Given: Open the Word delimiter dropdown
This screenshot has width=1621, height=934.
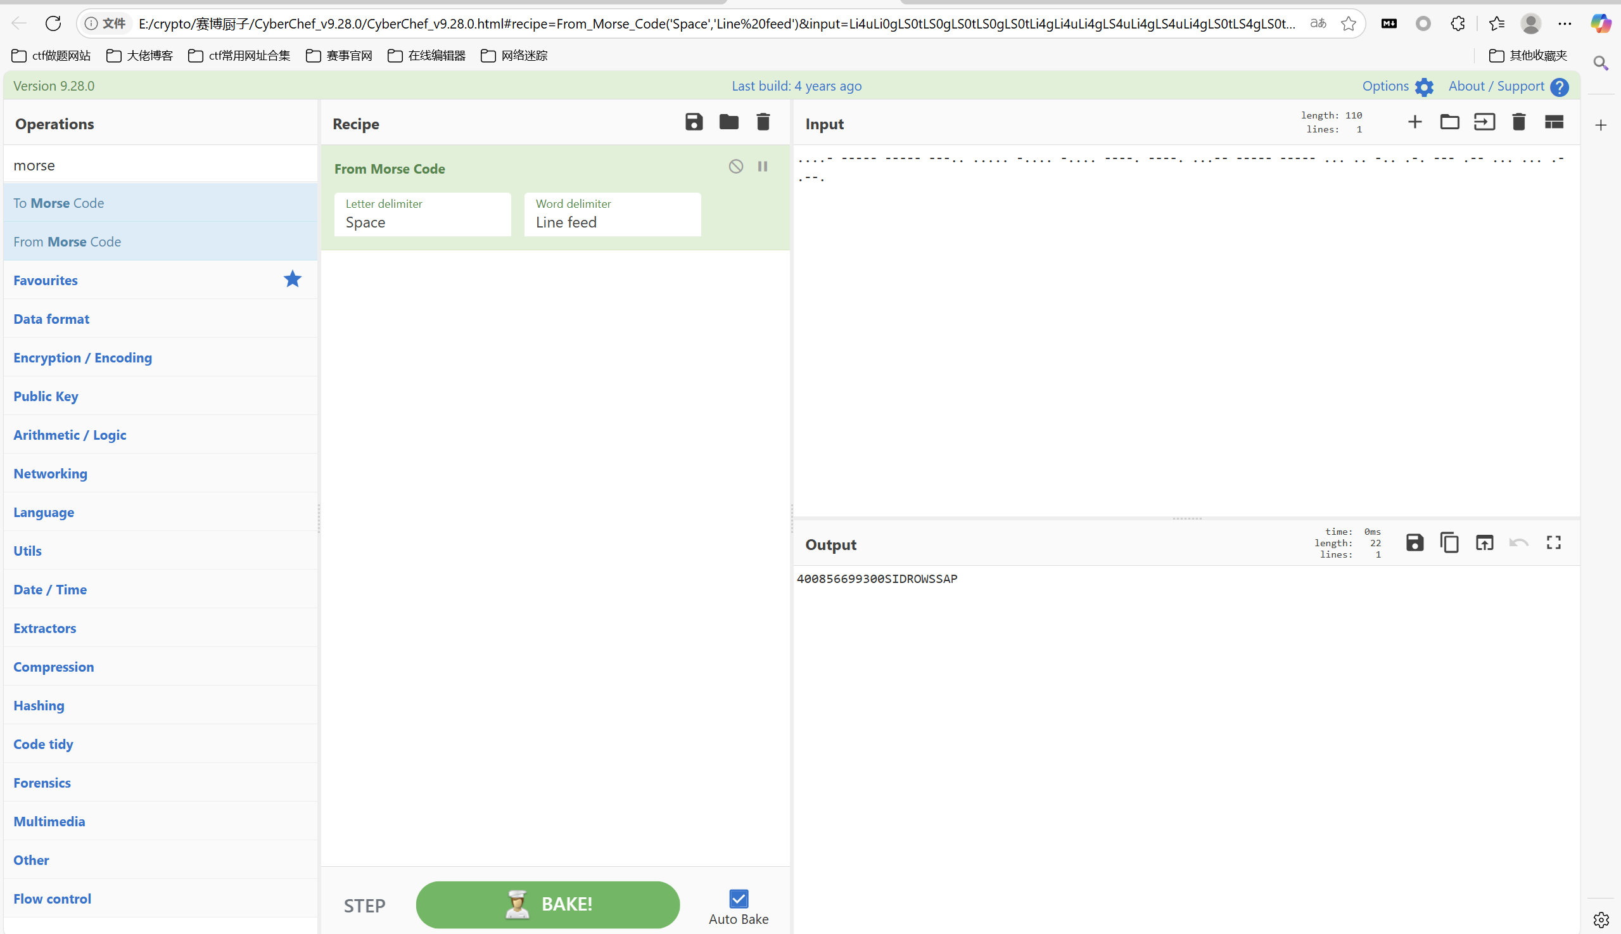Looking at the screenshot, I should point(613,215).
